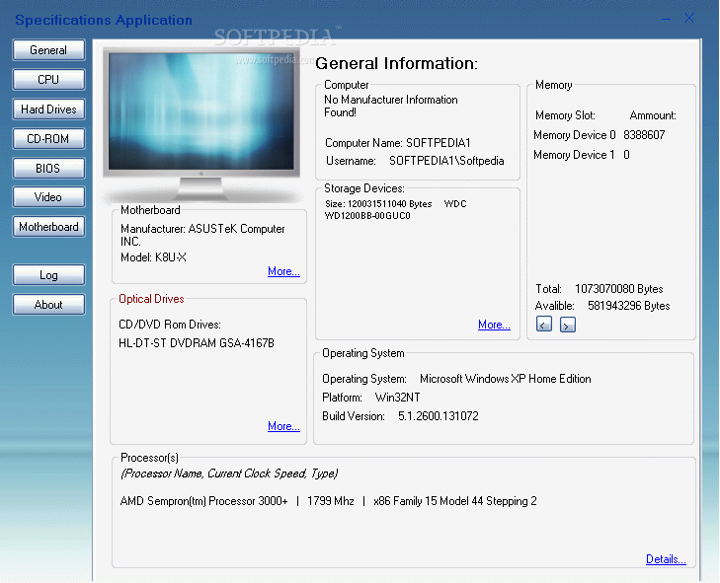Open the CD-ROM section
Screen dimensions: 720x583
[x=48, y=138]
